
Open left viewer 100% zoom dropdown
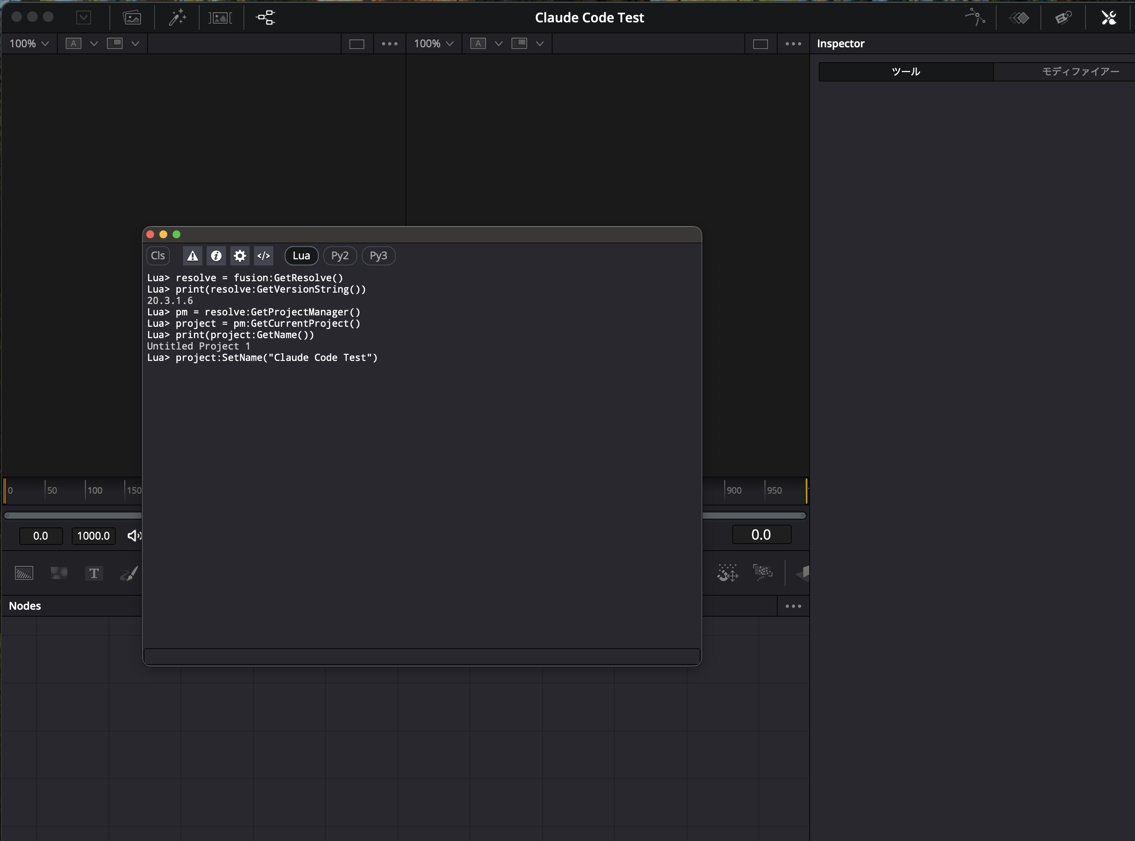pyautogui.click(x=29, y=44)
